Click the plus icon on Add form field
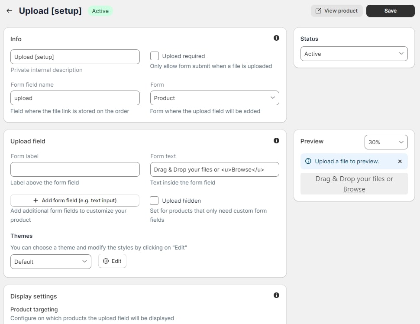The height and width of the screenshot is (324, 420). [36, 201]
